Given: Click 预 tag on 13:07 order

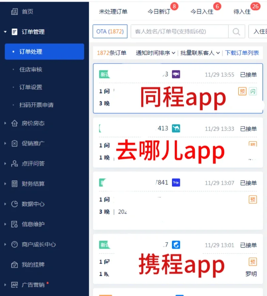Looking at the screenshot, I should (x=253, y=199).
